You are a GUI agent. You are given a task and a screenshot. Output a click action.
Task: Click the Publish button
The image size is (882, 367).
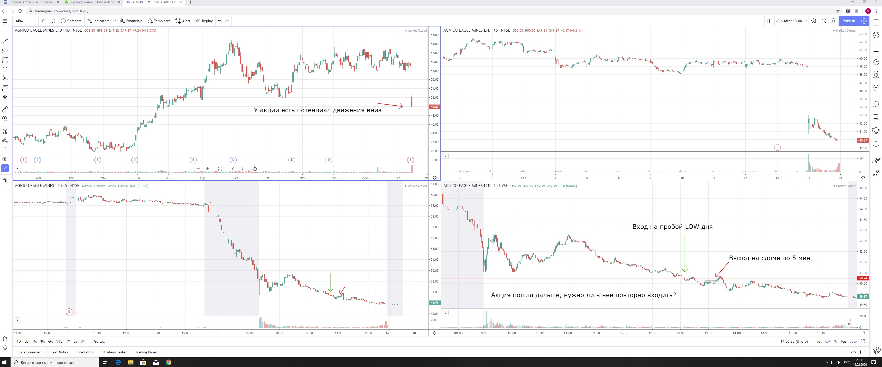pyautogui.click(x=848, y=21)
